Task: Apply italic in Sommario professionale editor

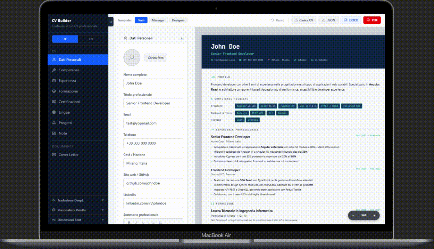Action: pyautogui.click(x=136, y=223)
